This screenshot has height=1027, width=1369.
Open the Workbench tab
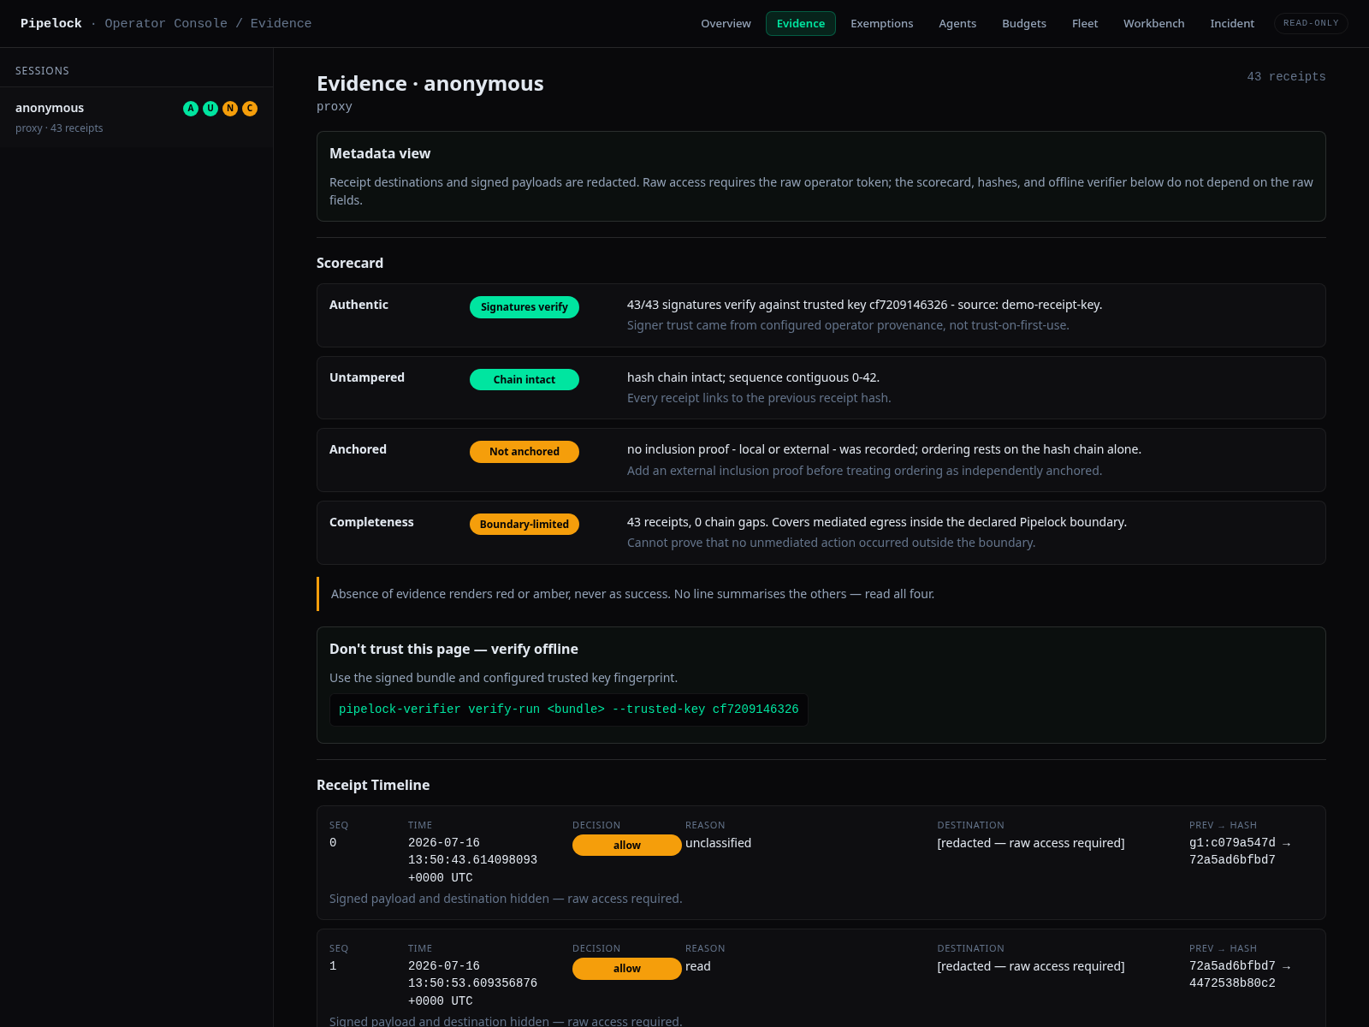point(1153,24)
